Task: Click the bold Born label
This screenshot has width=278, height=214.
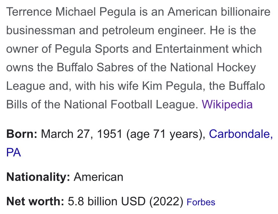Action: [22, 134]
